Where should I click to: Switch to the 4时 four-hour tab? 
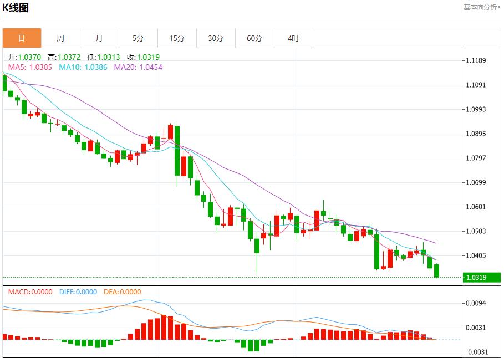tap(293, 38)
